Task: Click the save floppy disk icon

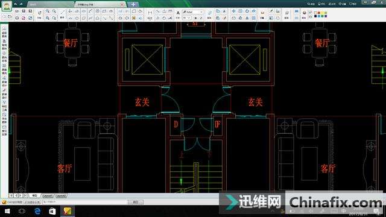Action: coord(24,11)
